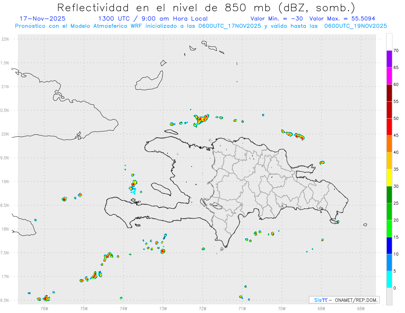Click the '69W' longitude label

coord(321,308)
